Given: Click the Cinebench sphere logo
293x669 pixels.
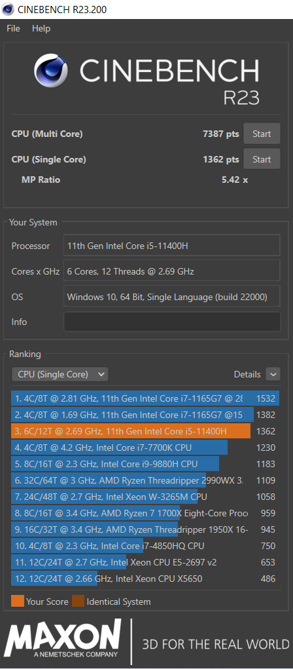Looking at the screenshot, I should point(50,71).
